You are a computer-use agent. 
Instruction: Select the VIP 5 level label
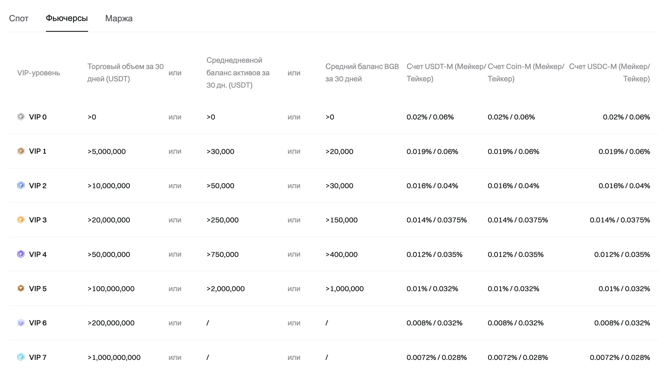tap(38, 289)
